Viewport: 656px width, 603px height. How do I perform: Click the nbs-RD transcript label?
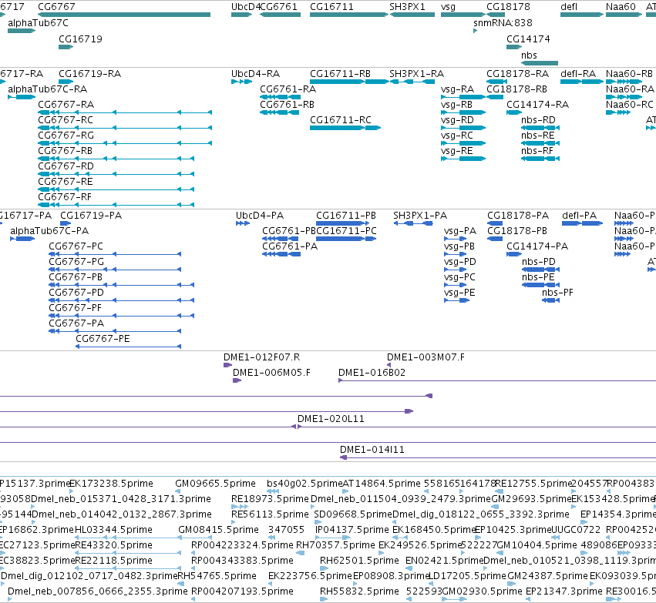[538, 120]
